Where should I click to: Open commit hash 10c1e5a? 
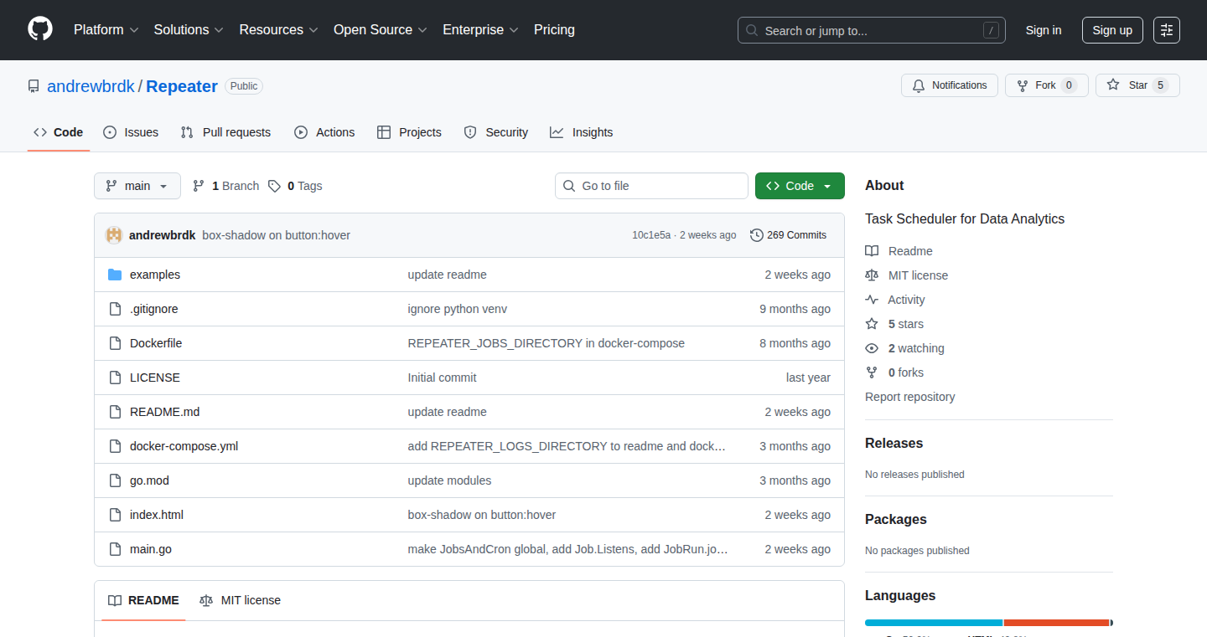pyautogui.click(x=651, y=235)
